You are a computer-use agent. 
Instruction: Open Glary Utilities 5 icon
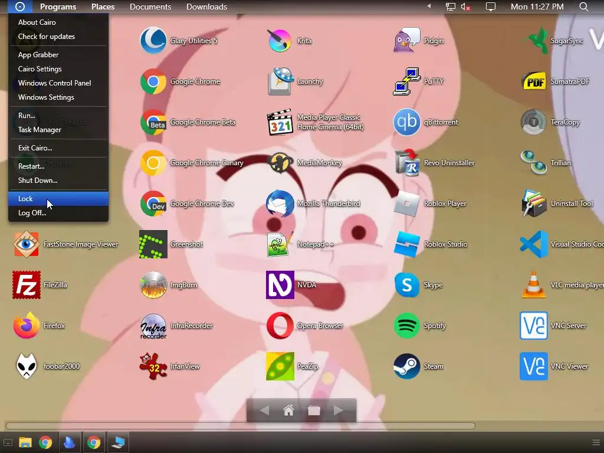(x=153, y=41)
